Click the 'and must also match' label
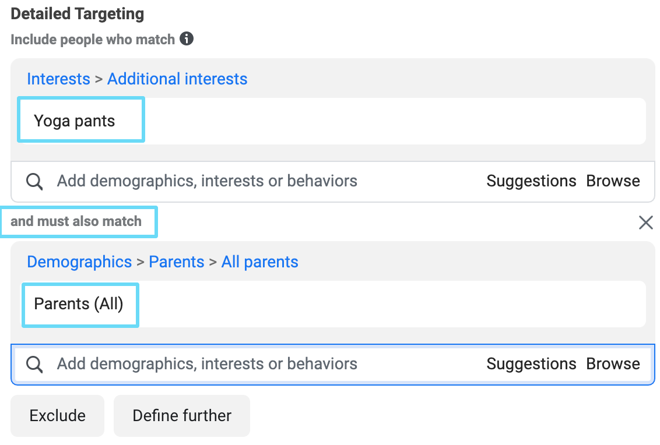Viewport: 660px width, 445px height. (76, 221)
